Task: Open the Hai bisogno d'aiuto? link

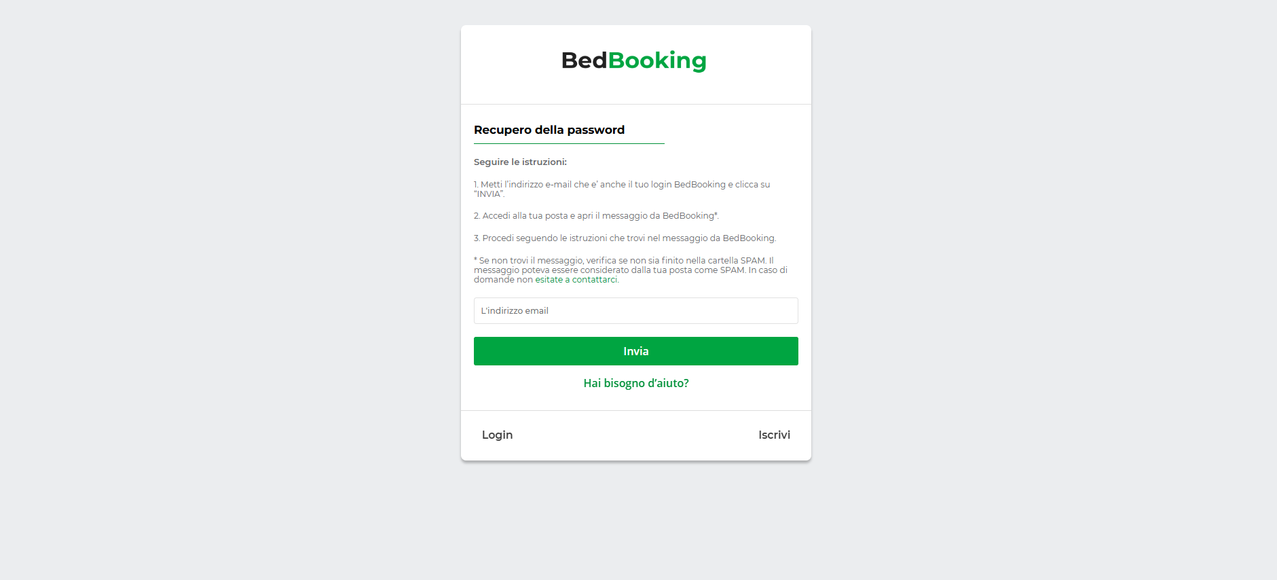Action: [x=636, y=383]
